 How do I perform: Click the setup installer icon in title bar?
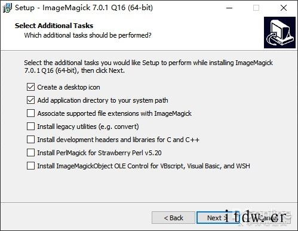coord(7,8)
